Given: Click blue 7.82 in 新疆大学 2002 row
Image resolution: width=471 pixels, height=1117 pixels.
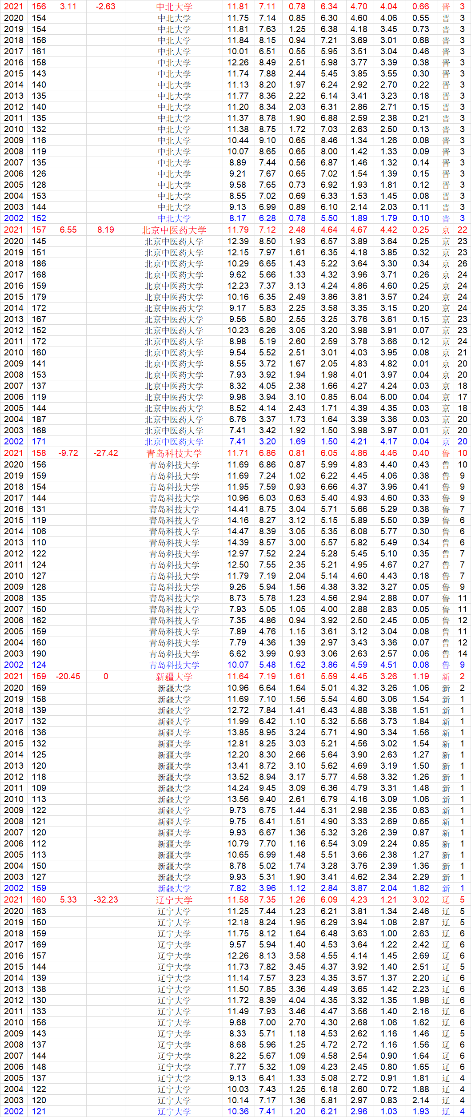Looking at the screenshot, I should click(238, 888).
